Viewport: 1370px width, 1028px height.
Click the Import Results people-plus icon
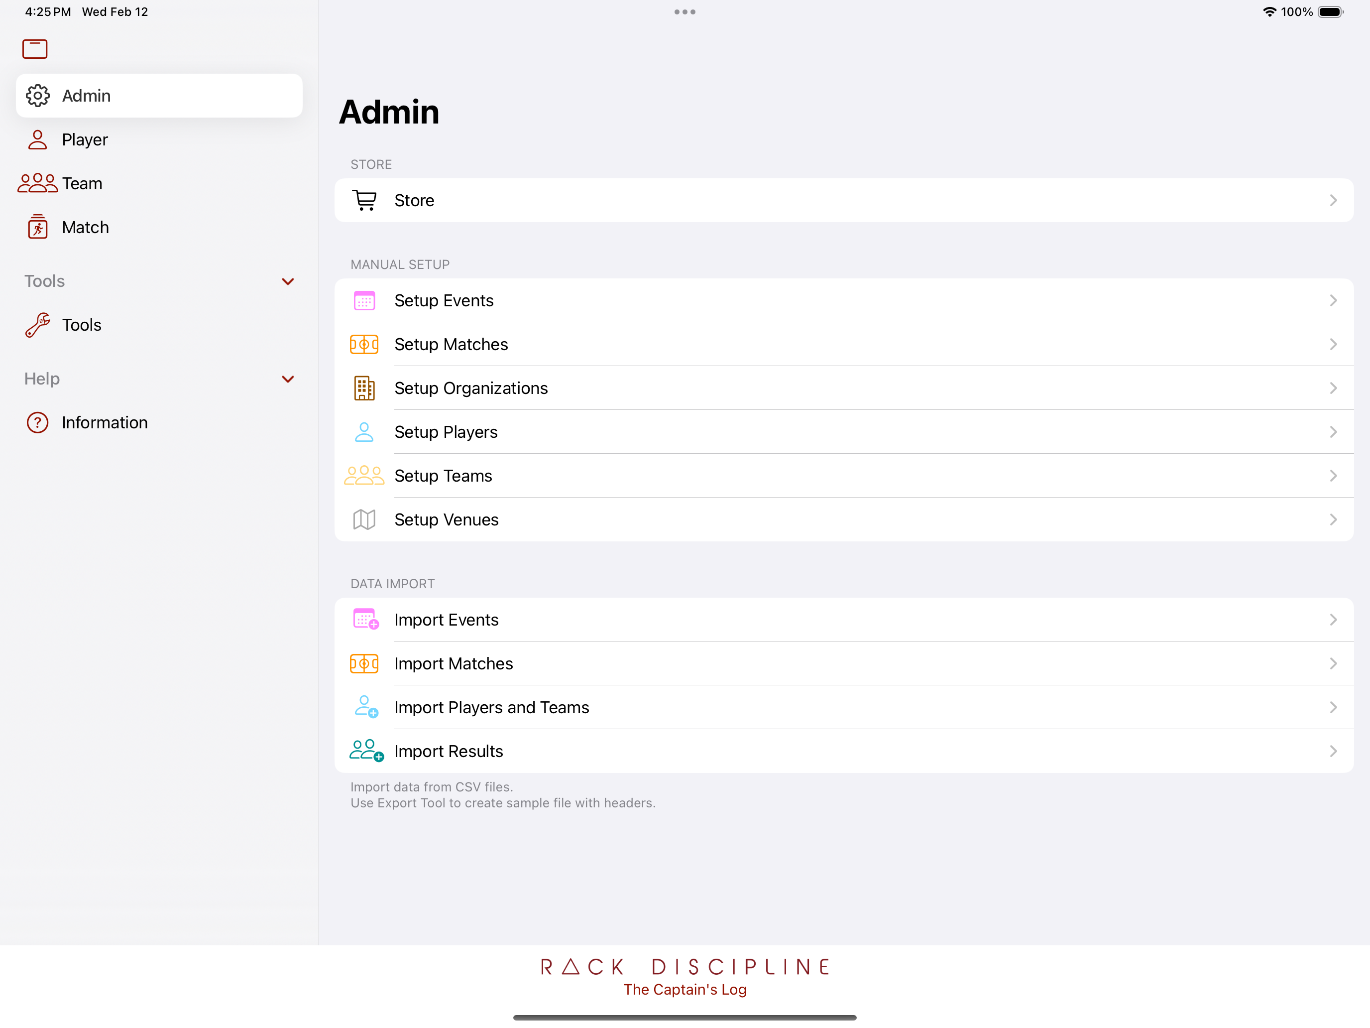pos(367,751)
